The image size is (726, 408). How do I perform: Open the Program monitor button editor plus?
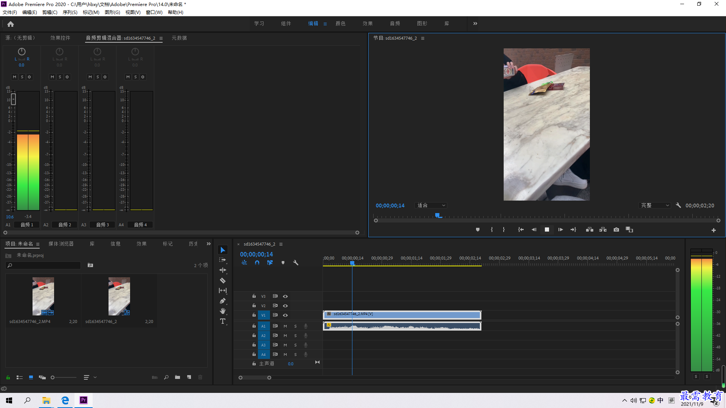714,230
